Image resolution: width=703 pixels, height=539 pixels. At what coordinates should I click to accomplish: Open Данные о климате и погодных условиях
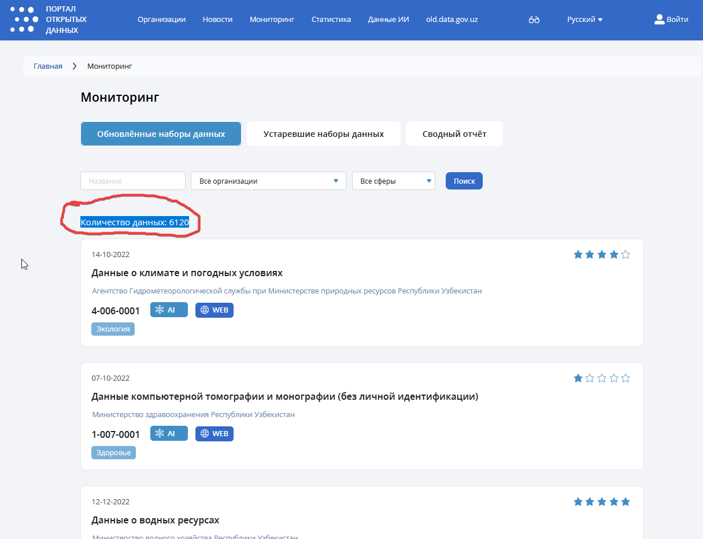(187, 273)
